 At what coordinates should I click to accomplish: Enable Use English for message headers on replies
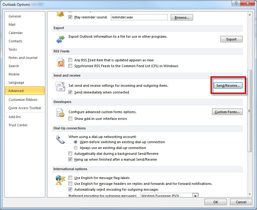(x=70, y=184)
